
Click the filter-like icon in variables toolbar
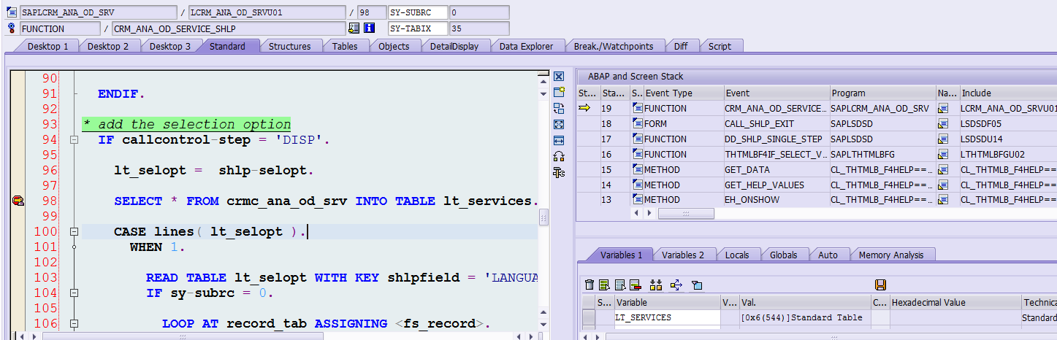point(697,285)
